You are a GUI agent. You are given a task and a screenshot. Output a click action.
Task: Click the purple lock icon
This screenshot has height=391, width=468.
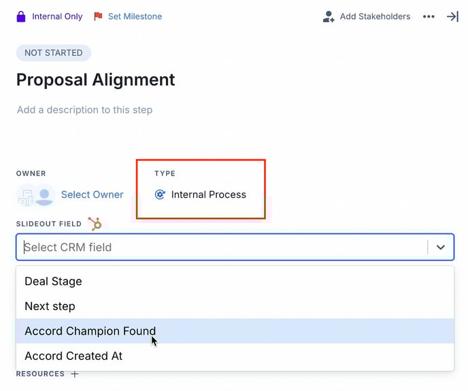point(21,16)
